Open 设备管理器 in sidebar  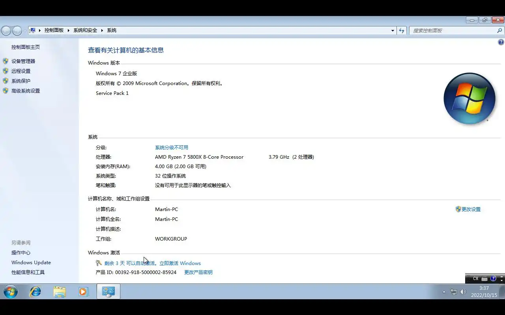coord(23,61)
